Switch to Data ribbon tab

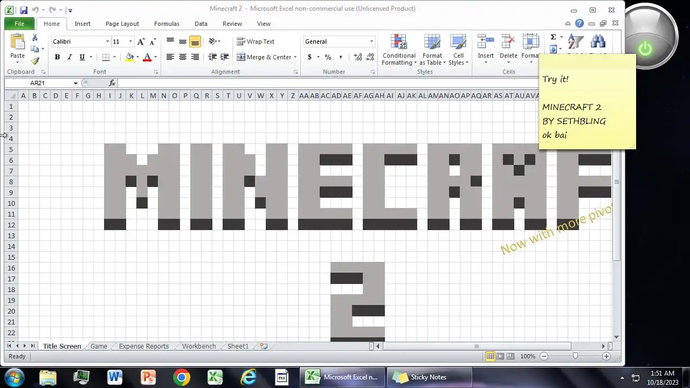click(201, 24)
